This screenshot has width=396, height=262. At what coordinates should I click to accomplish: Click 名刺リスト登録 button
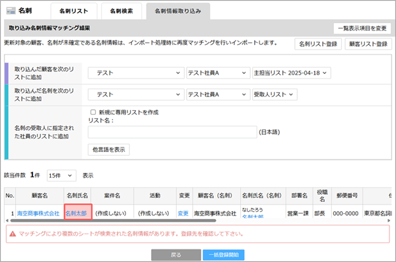pyautogui.click(x=318, y=44)
